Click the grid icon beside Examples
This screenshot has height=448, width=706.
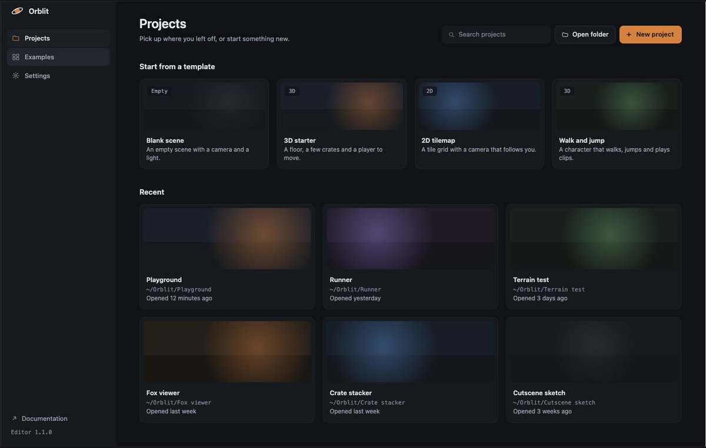tap(16, 57)
